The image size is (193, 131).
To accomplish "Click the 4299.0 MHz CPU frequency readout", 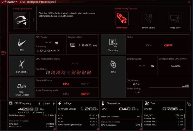I will point(31,109).
